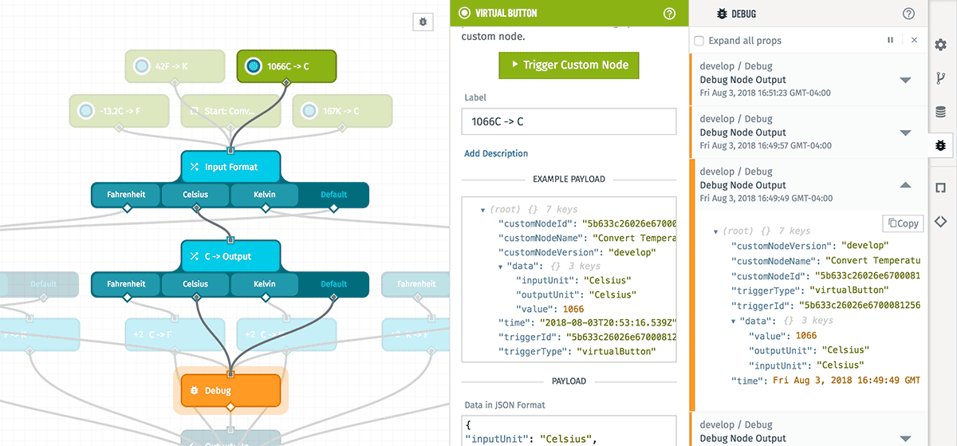Click the 42F -> K node label
Screen dimensions: 957x446
point(171,67)
